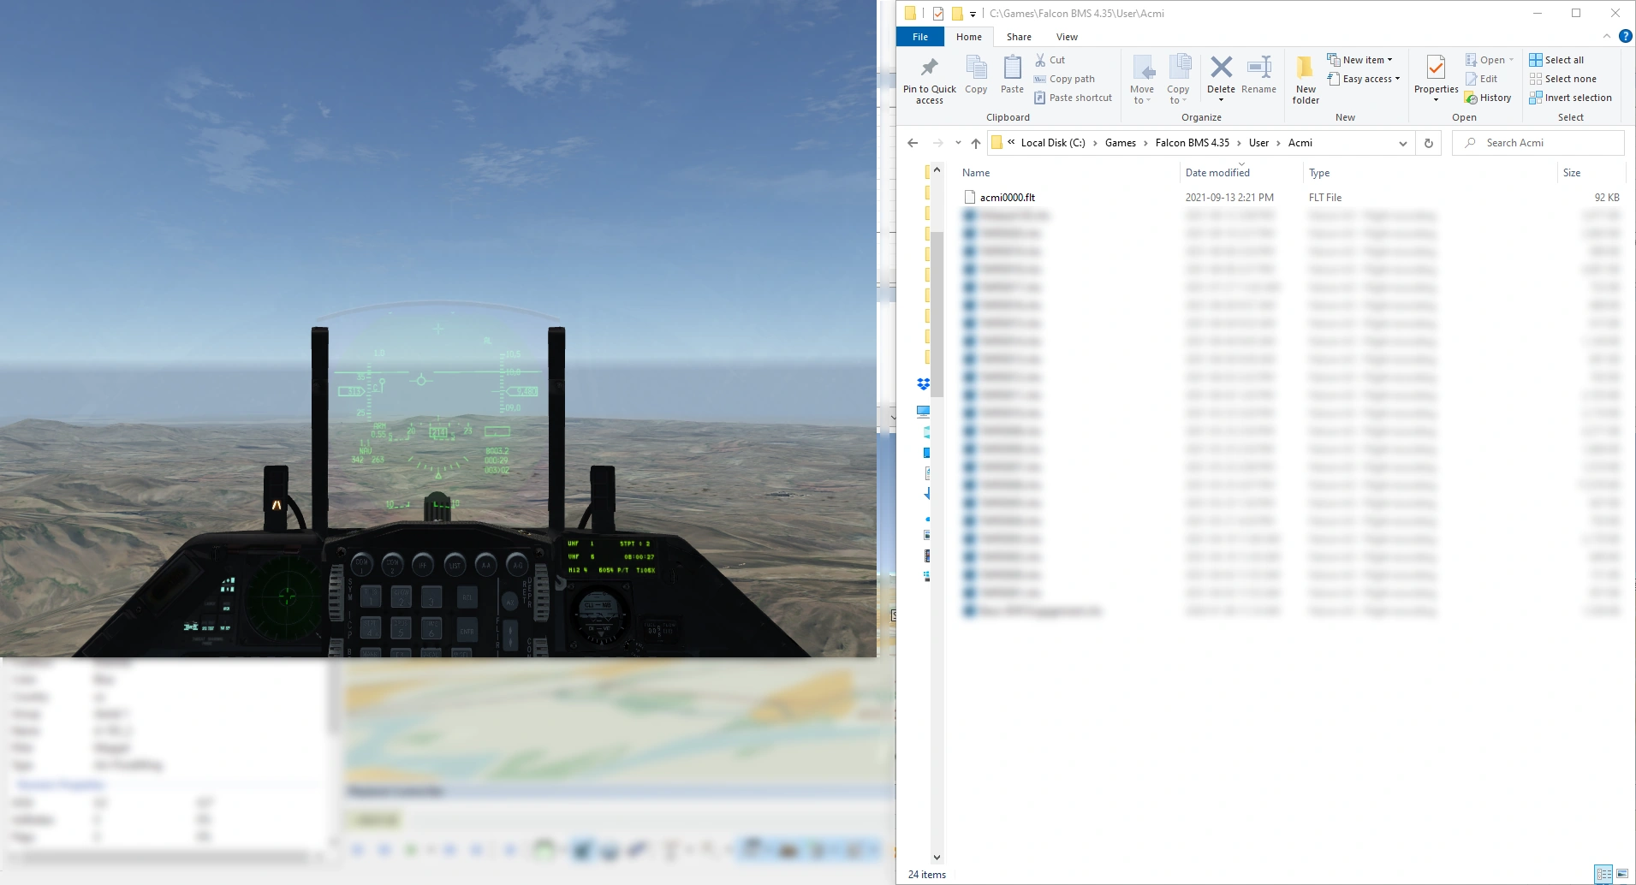Switch to the Share ribbon tab
The width and height of the screenshot is (1636, 885).
(1019, 37)
